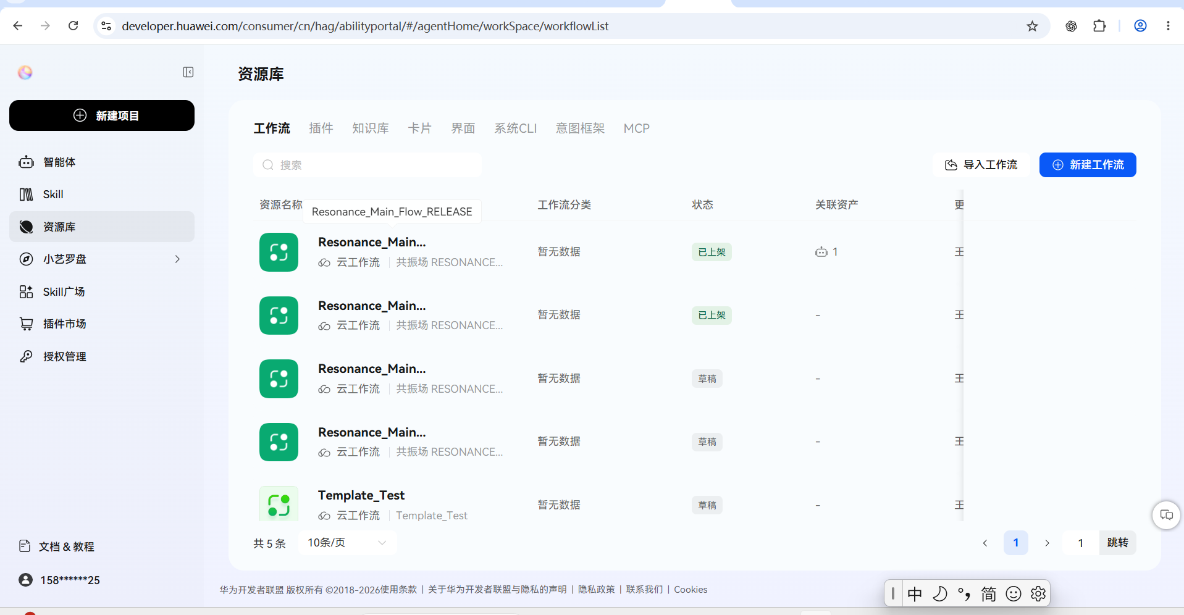Click the browser back arrow
This screenshot has width=1184, height=615.
pyautogui.click(x=18, y=26)
